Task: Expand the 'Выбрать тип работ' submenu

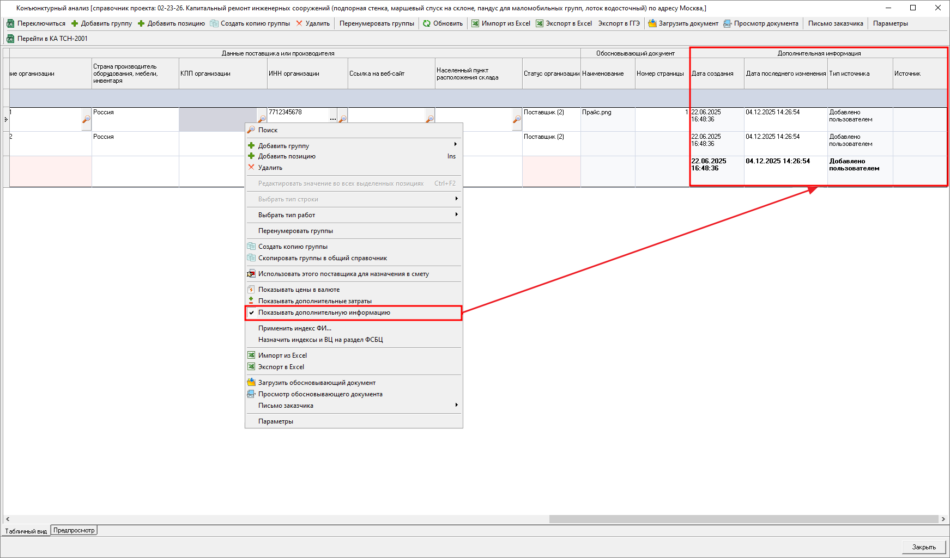Action: click(x=456, y=215)
